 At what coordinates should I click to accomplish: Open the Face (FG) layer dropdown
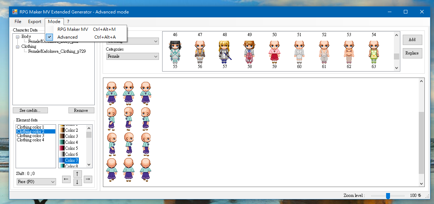click(x=36, y=182)
